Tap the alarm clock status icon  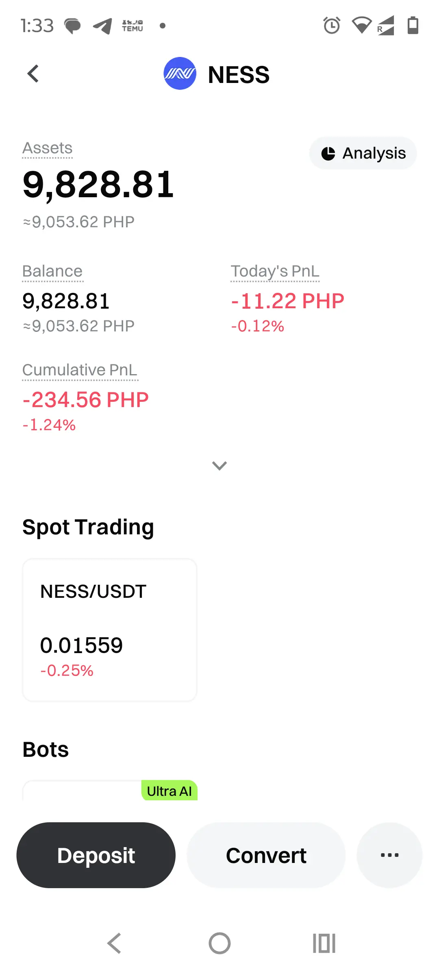tap(332, 26)
